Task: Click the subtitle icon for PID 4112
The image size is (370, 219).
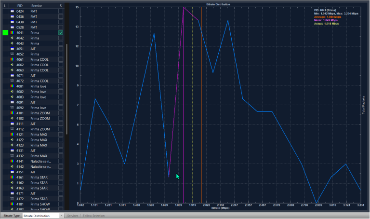Action: pos(12,129)
